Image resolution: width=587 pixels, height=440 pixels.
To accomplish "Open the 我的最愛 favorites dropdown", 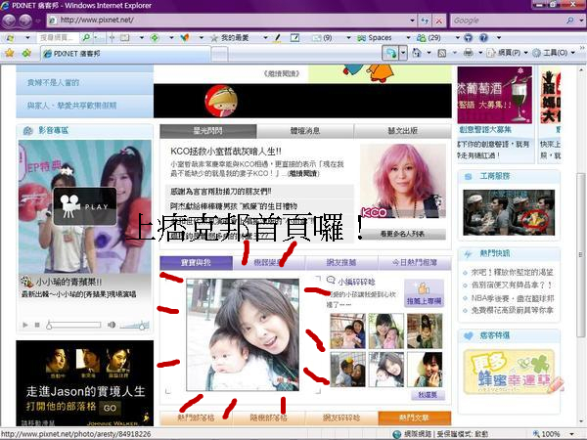I will 265,38.
